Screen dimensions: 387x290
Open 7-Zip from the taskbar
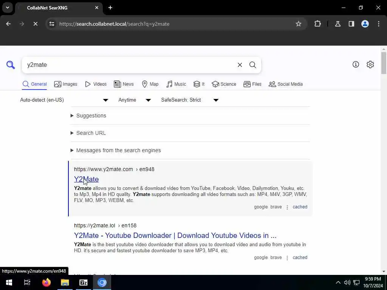coord(84,282)
